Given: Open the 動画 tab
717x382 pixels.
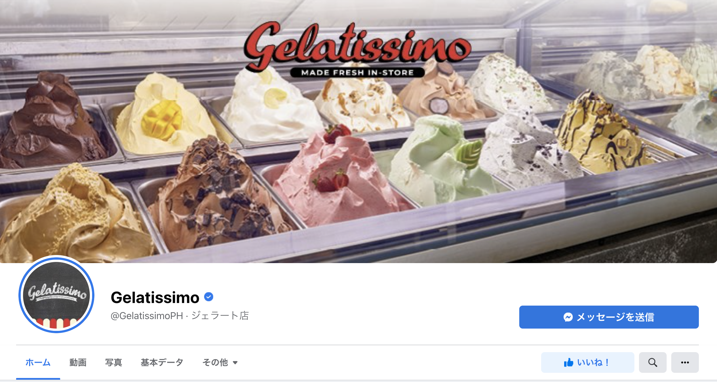Looking at the screenshot, I should click(78, 362).
